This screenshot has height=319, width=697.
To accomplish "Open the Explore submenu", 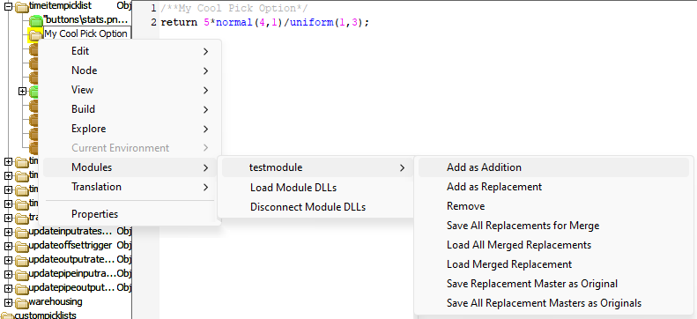I will pos(130,129).
